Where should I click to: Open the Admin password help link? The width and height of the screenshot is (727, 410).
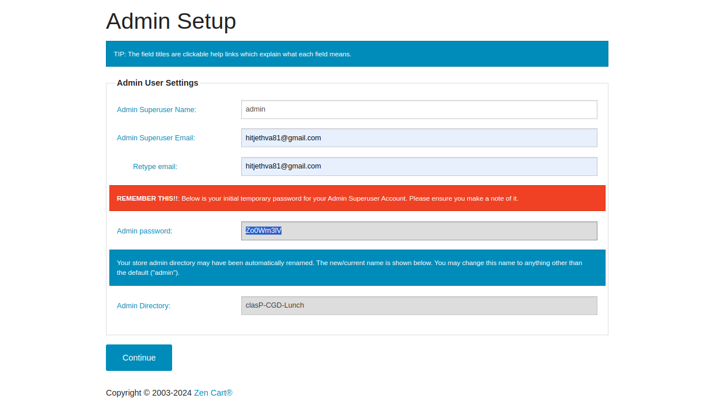[x=144, y=231]
